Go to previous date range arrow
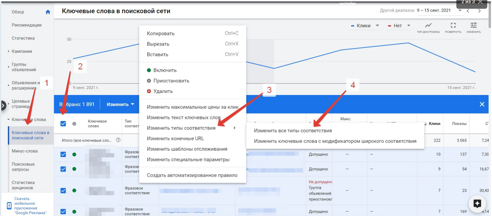This screenshot has width=492, height=216. (468, 11)
